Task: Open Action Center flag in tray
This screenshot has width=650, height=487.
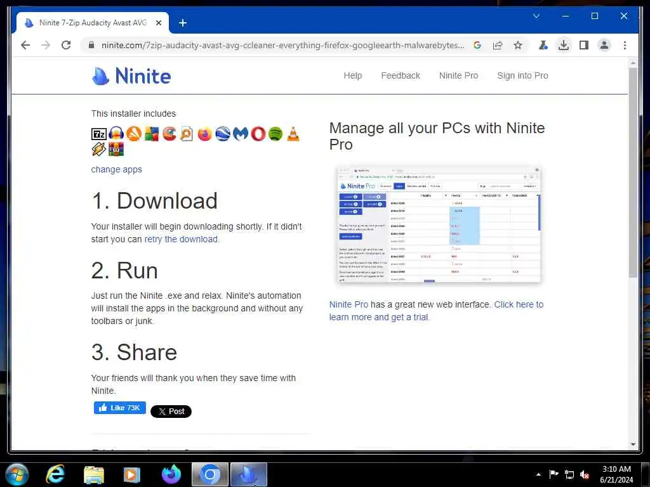Action: [x=554, y=474]
